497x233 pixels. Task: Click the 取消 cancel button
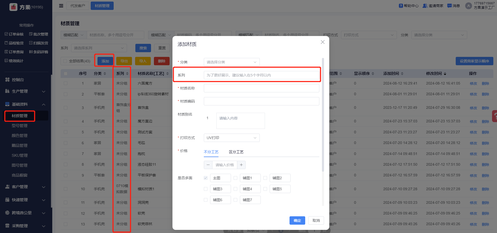coord(316,220)
